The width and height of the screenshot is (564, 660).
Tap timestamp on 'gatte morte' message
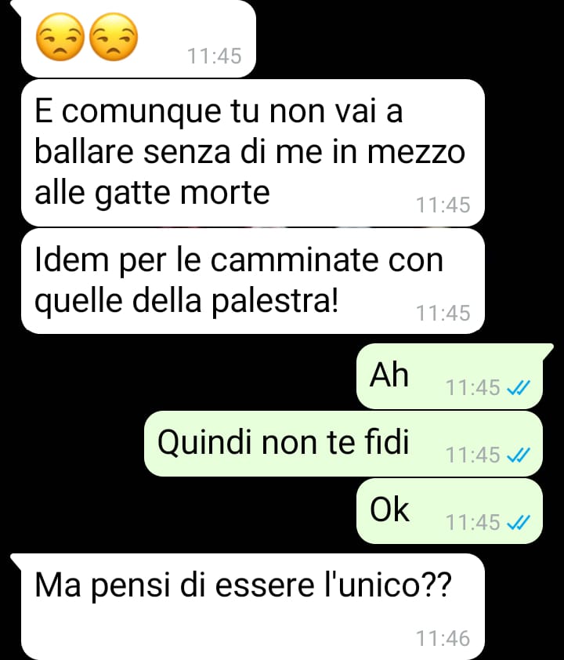click(x=443, y=205)
